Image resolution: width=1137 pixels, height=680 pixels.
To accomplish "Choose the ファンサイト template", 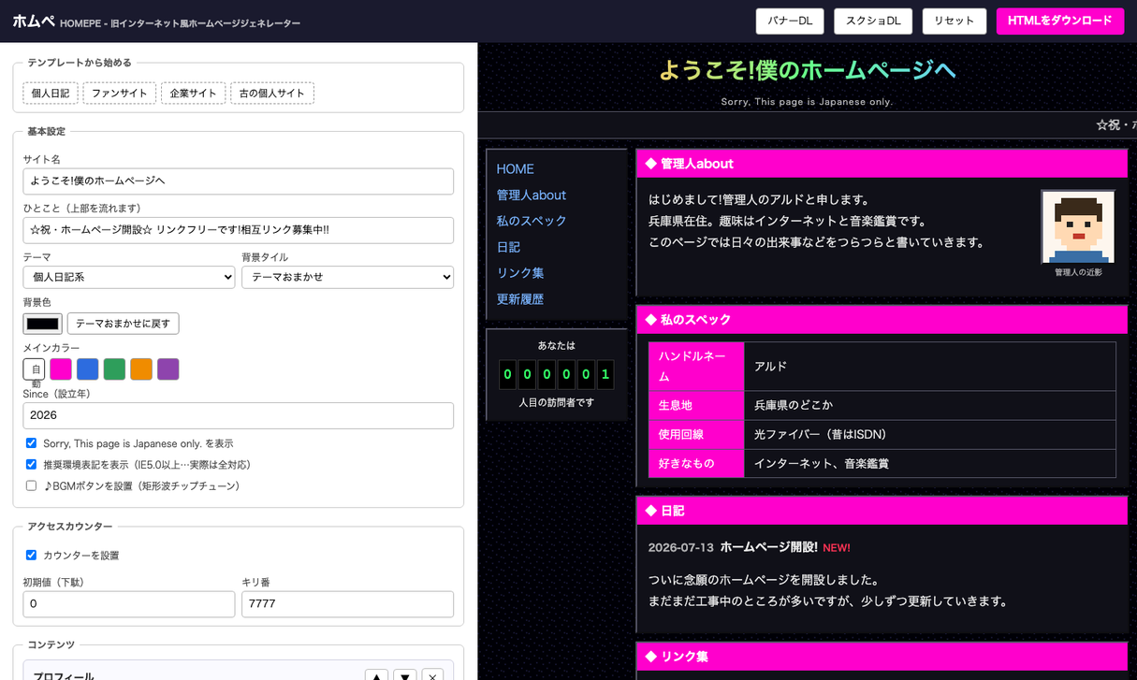I will (119, 93).
